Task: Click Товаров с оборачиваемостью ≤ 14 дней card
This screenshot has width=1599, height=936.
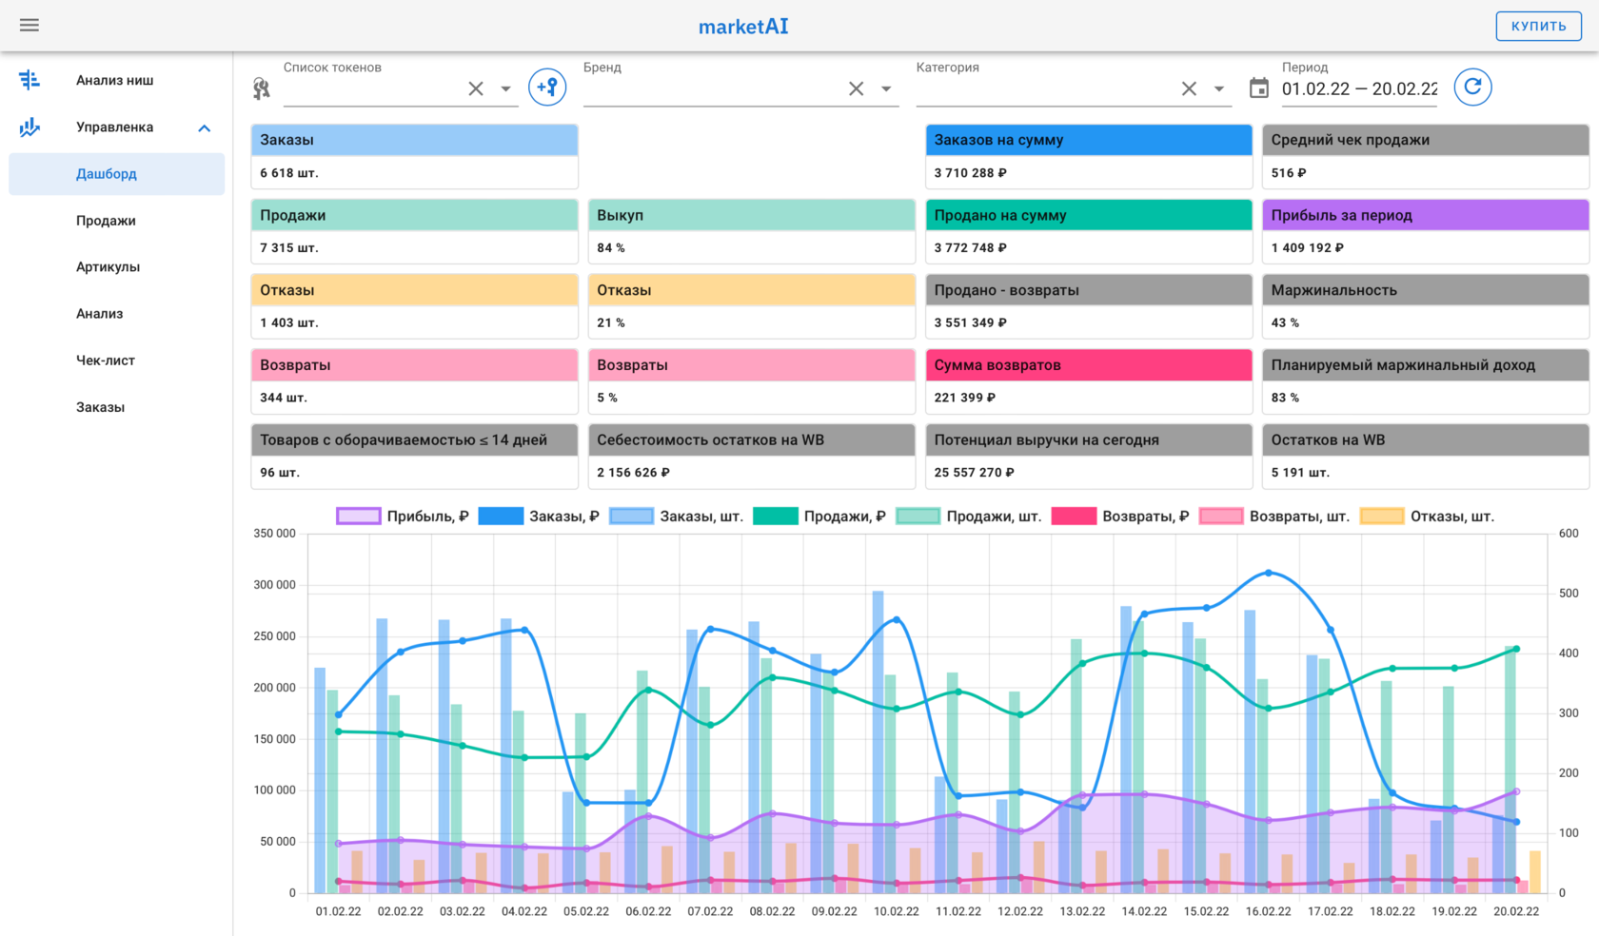Action: (414, 456)
